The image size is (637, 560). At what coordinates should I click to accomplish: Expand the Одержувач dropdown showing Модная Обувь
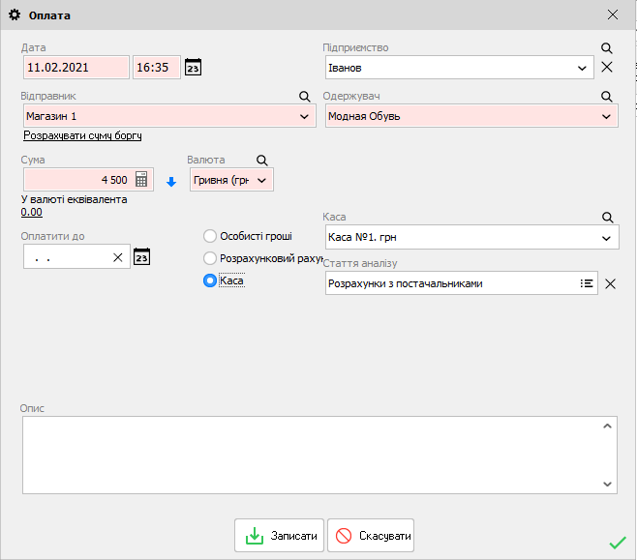(x=607, y=116)
